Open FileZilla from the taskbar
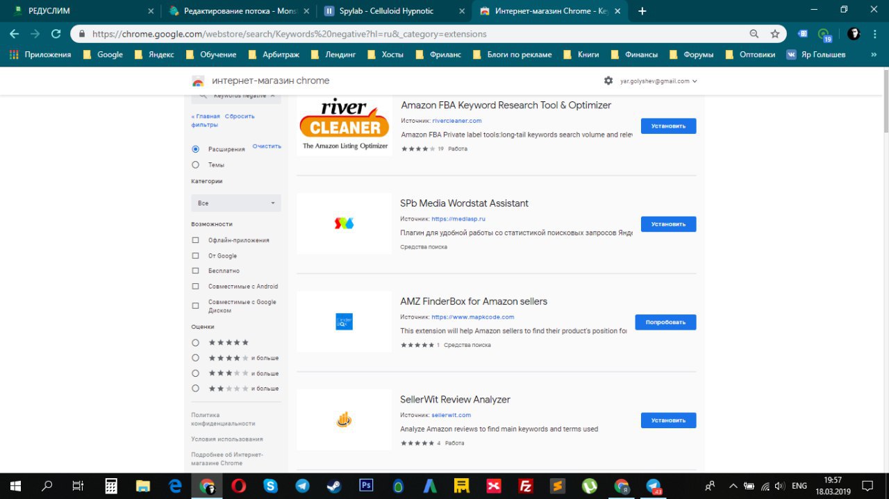This screenshot has width=889, height=499. coord(526,486)
